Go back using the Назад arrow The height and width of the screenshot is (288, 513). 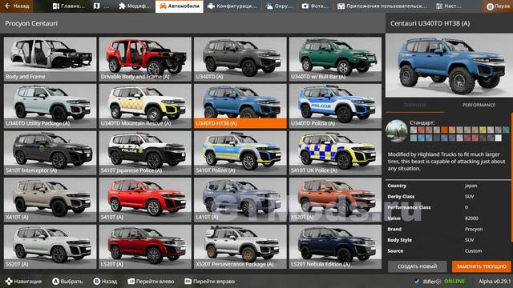[16, 6]
